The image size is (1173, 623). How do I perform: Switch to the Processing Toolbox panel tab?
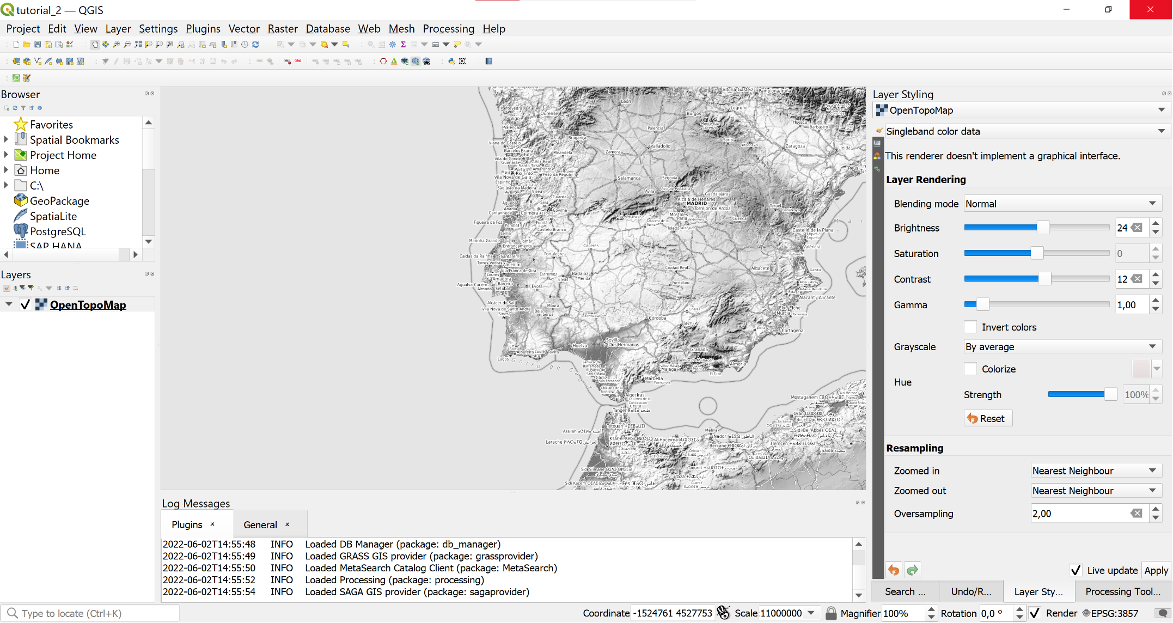(1123, 591)
